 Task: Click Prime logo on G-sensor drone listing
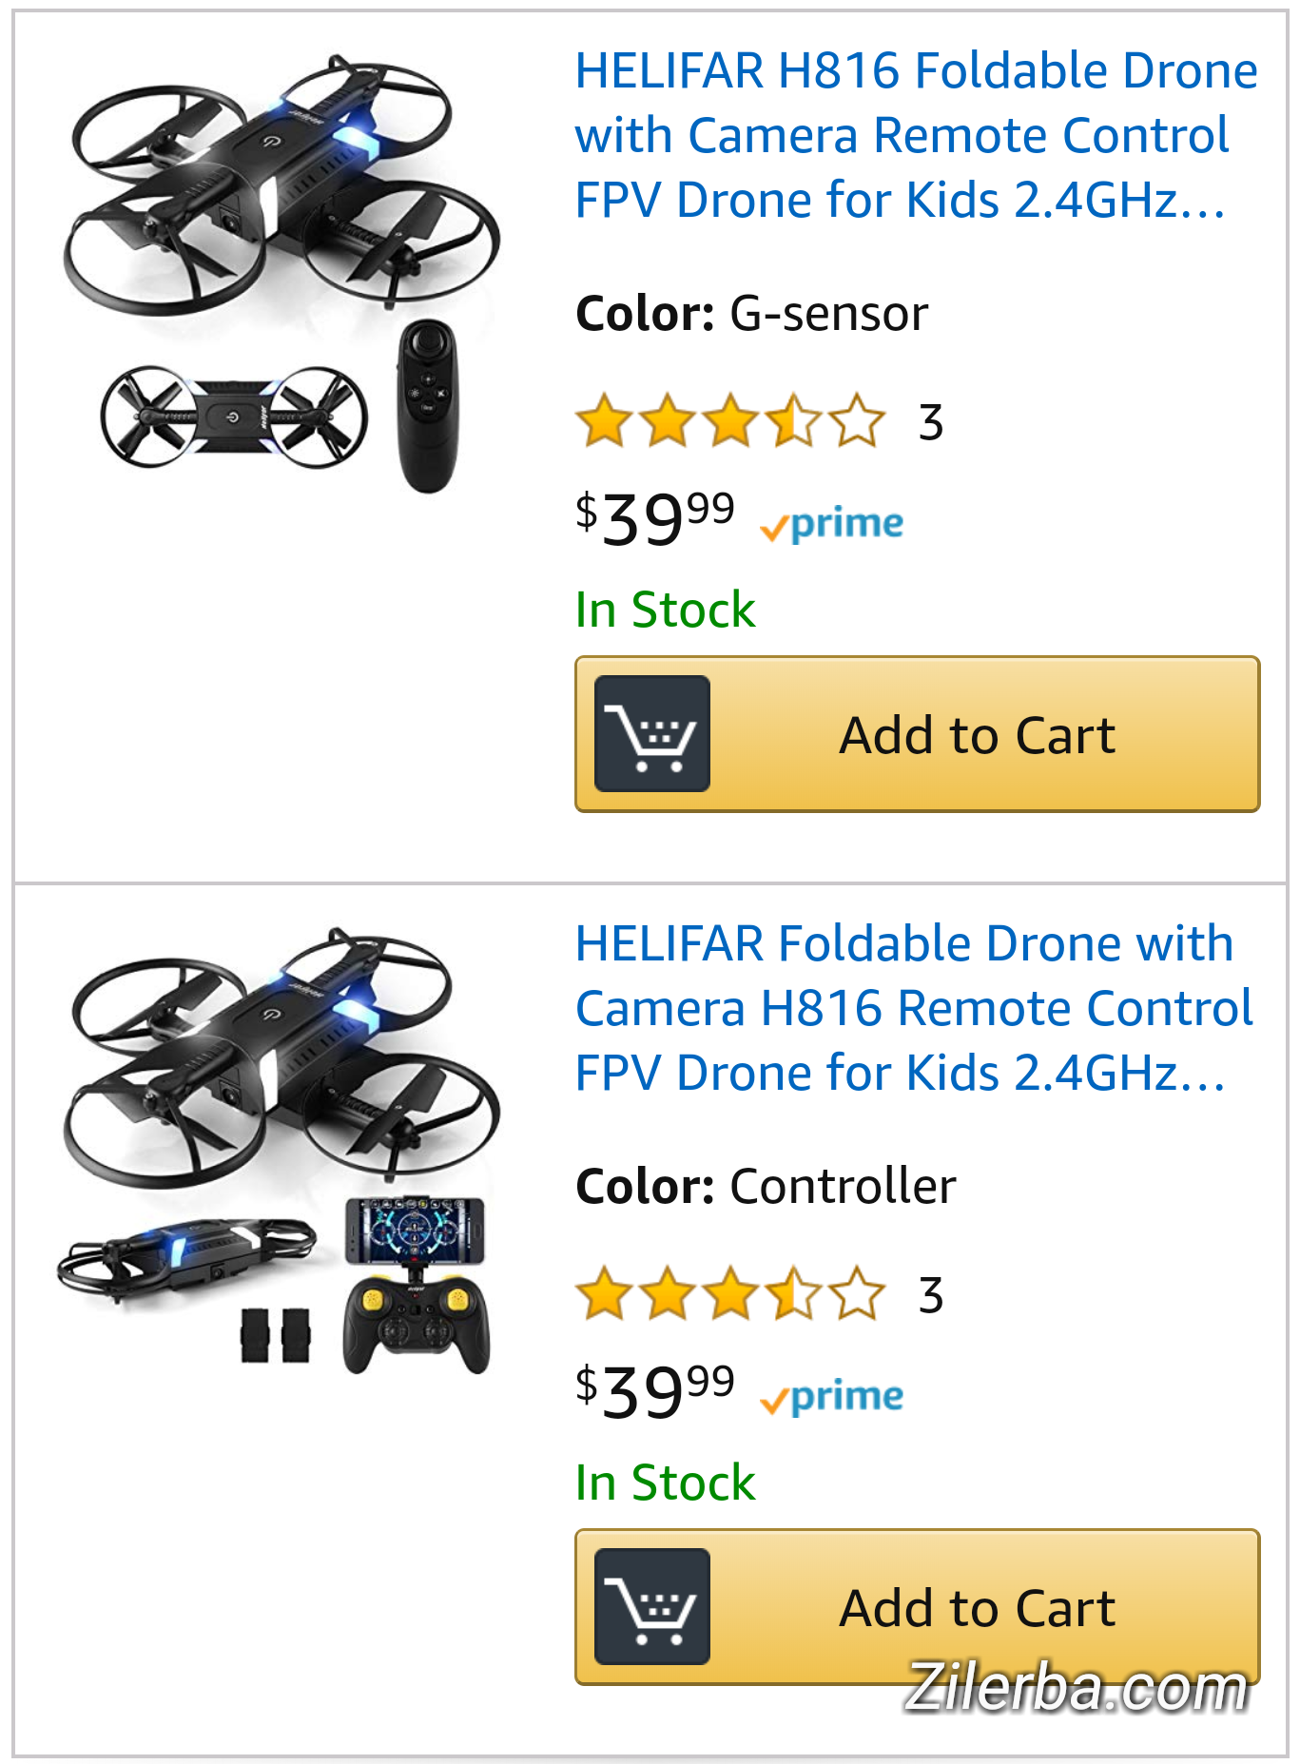coord(832,524)
